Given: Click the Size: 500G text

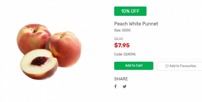Looking at the screenshot, I should pos(122,30).
